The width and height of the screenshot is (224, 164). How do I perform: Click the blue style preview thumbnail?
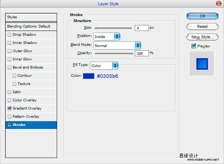[x=202, y=64]
